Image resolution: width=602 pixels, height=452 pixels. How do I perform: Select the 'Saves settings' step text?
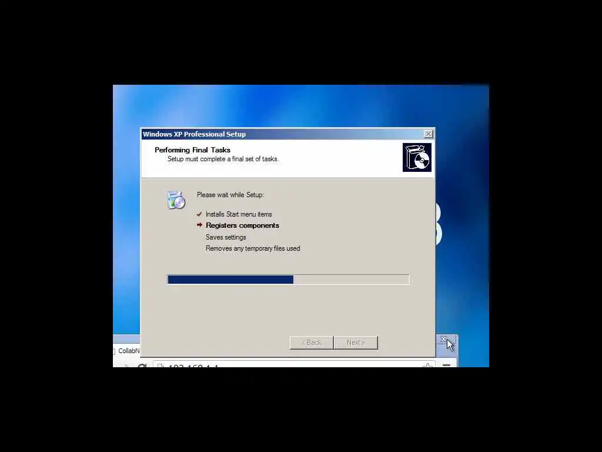pyautogui.click(x=226, y=237)
